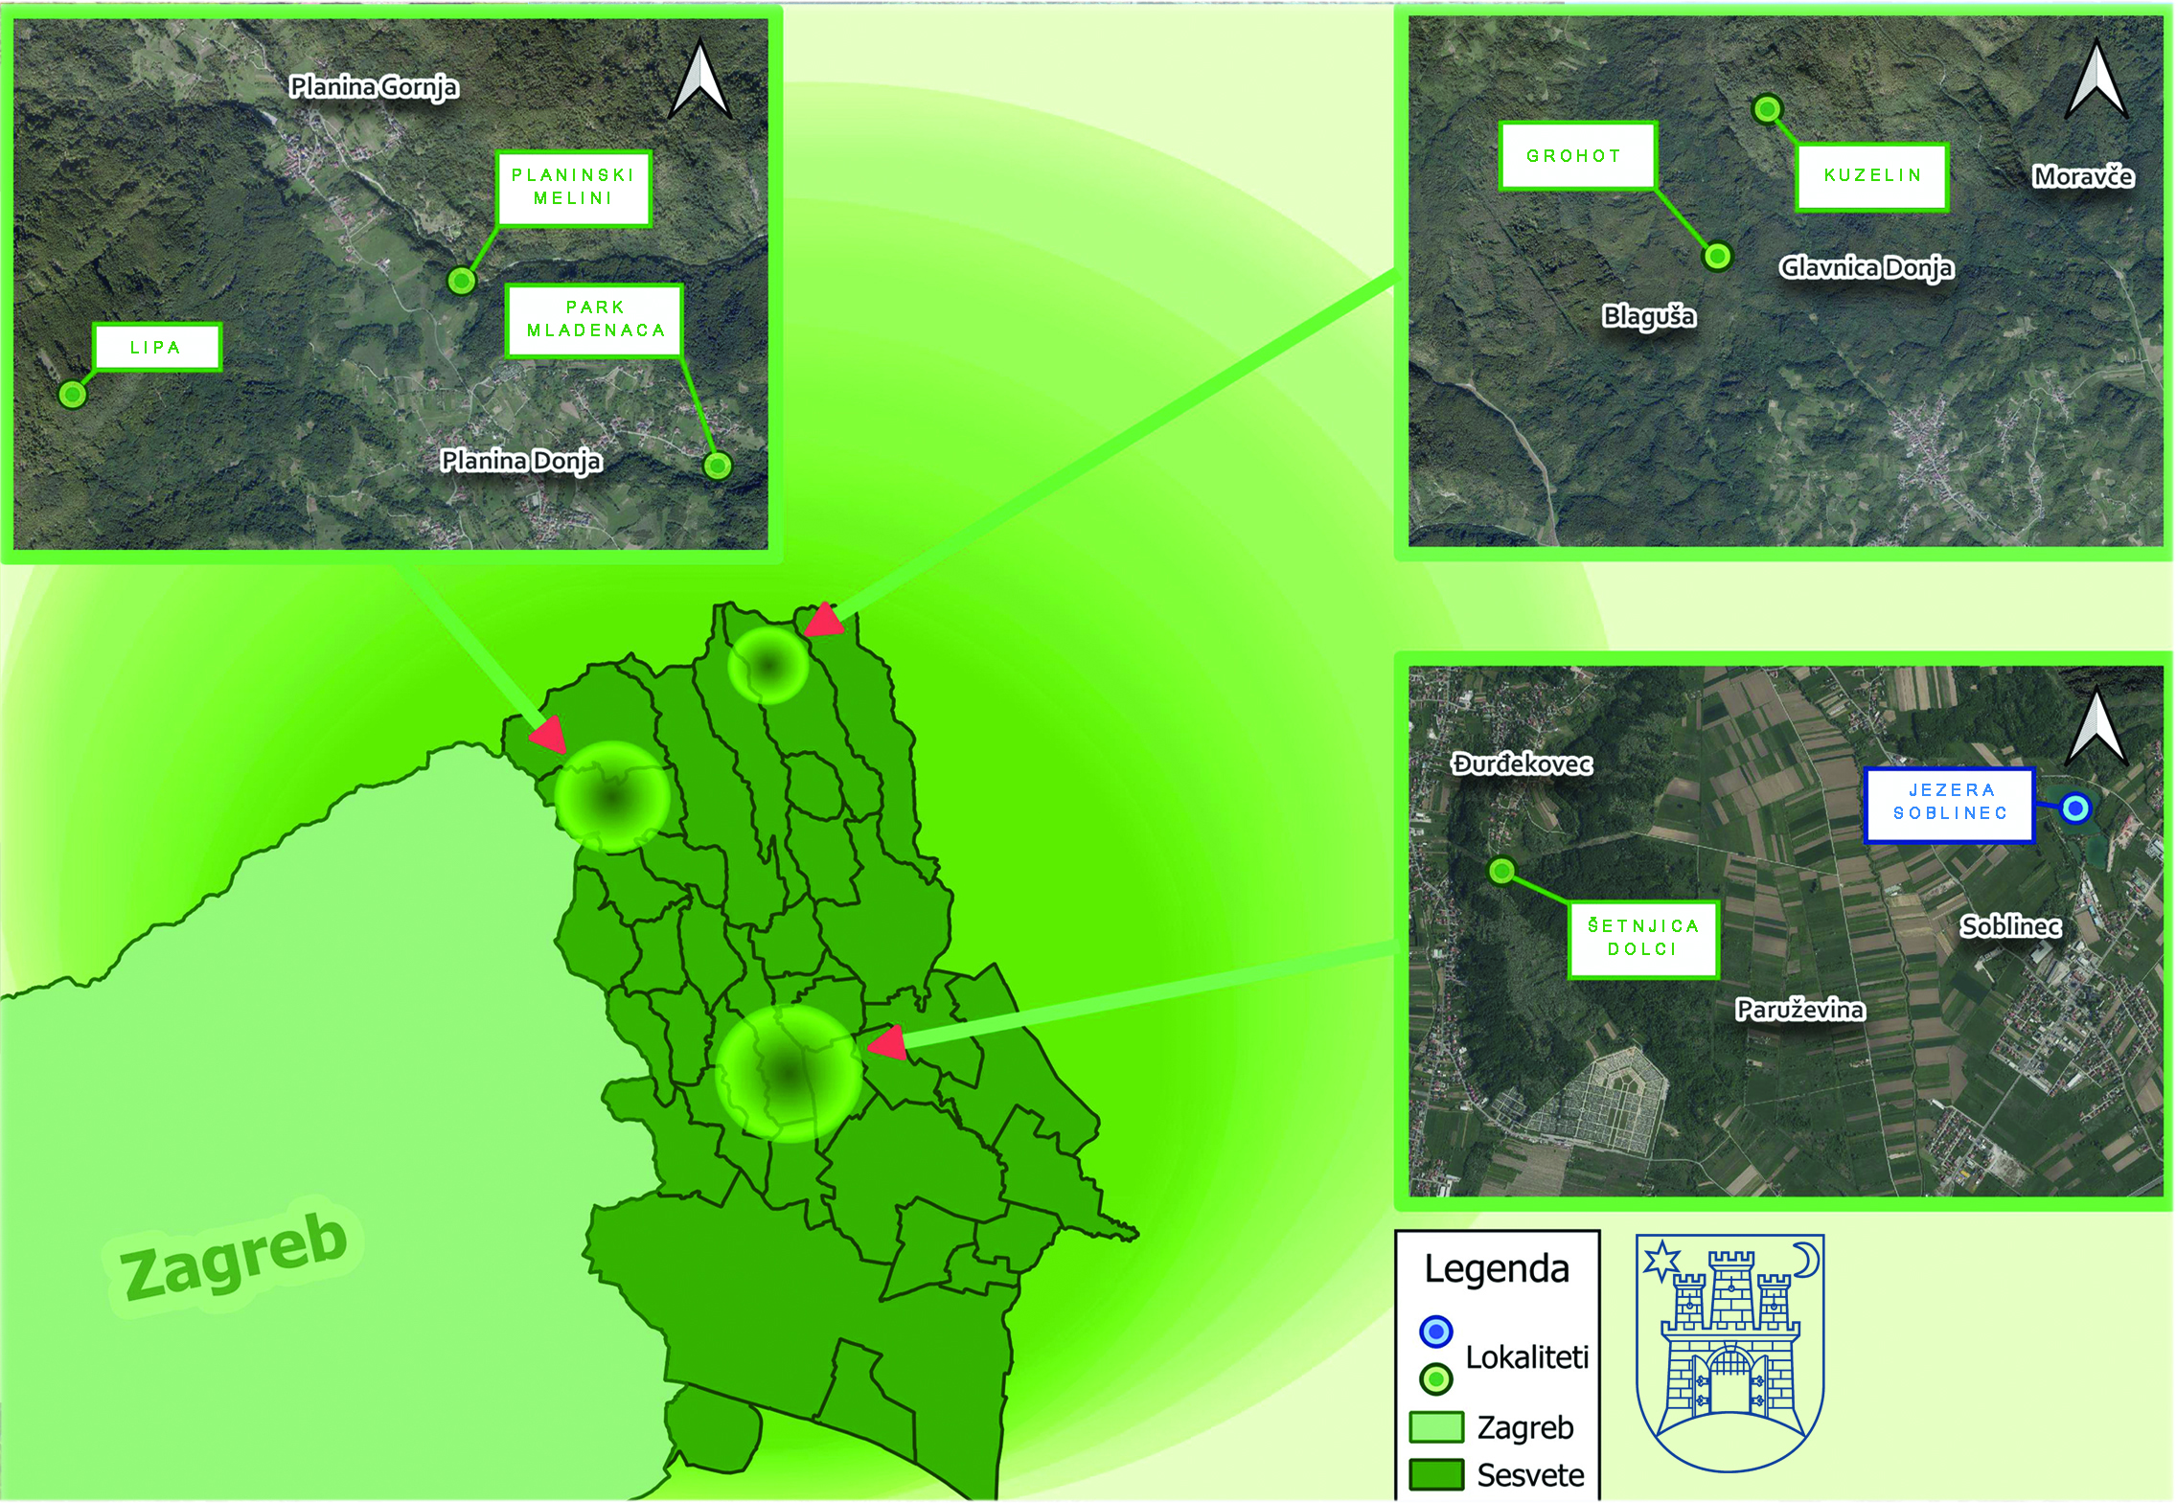Image resolution: width=2176 pixels, height=1503 pixels.
Task: Click the Šetnjica Dolci green marker
Action: tap(1502, 871)
